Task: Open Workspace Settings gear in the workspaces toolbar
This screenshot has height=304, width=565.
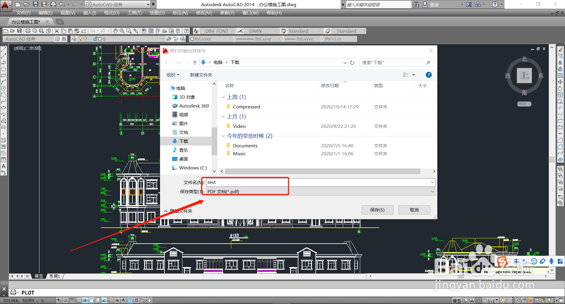Action: click(x=57, y=39)
